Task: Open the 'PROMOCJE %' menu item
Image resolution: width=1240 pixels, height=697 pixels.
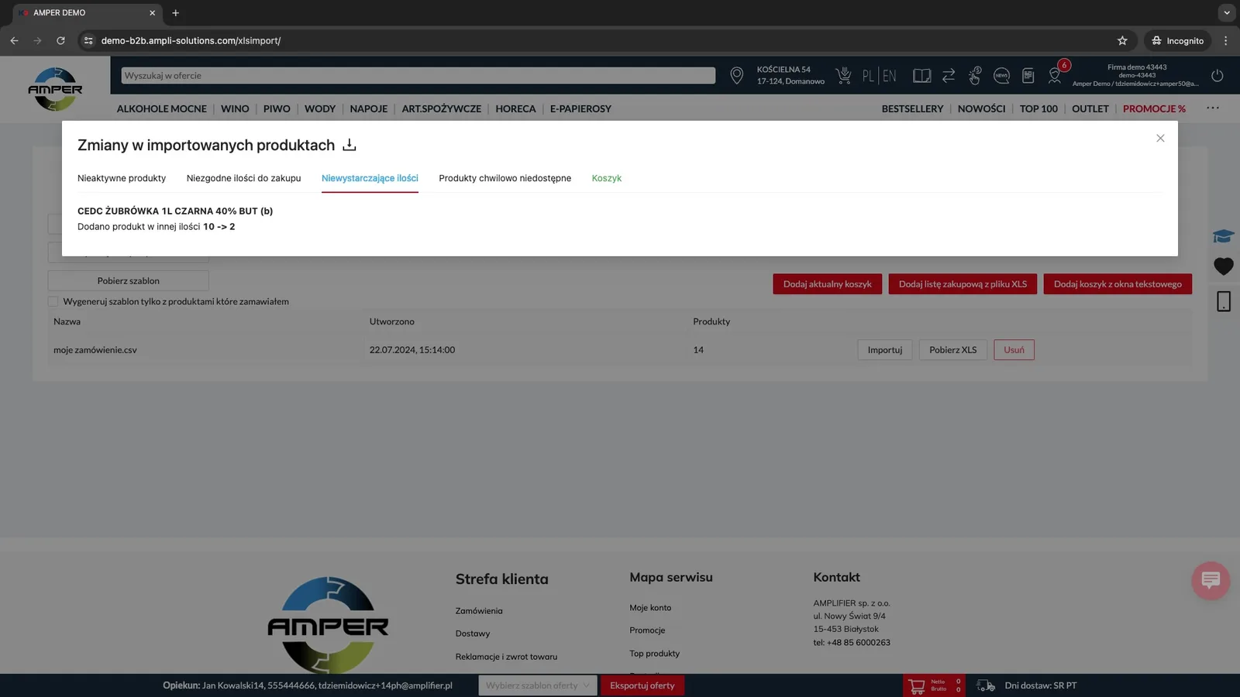Action: (1154, 108)
